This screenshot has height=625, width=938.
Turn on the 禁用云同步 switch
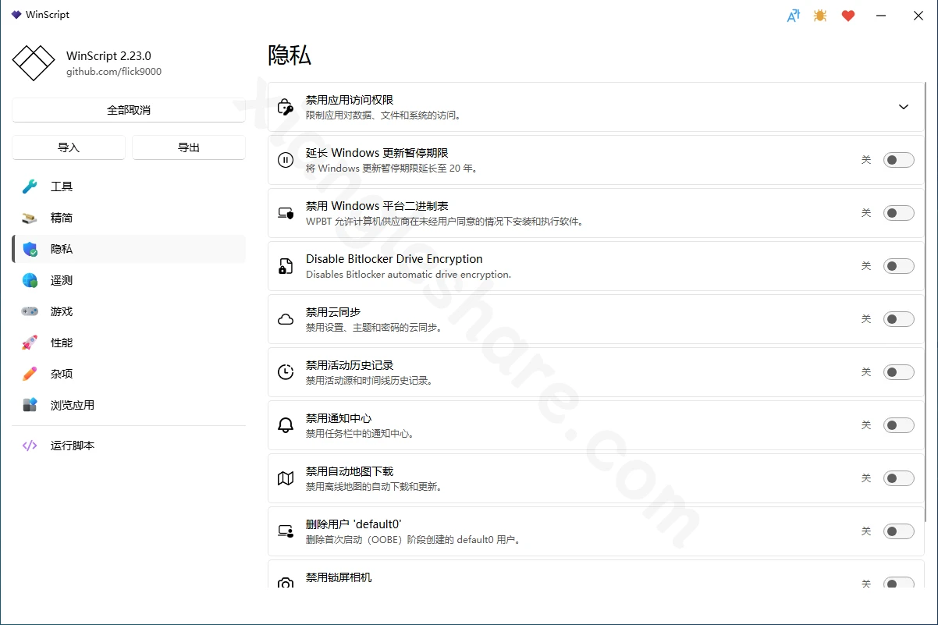pyautogui.click(x=898, y=319)
